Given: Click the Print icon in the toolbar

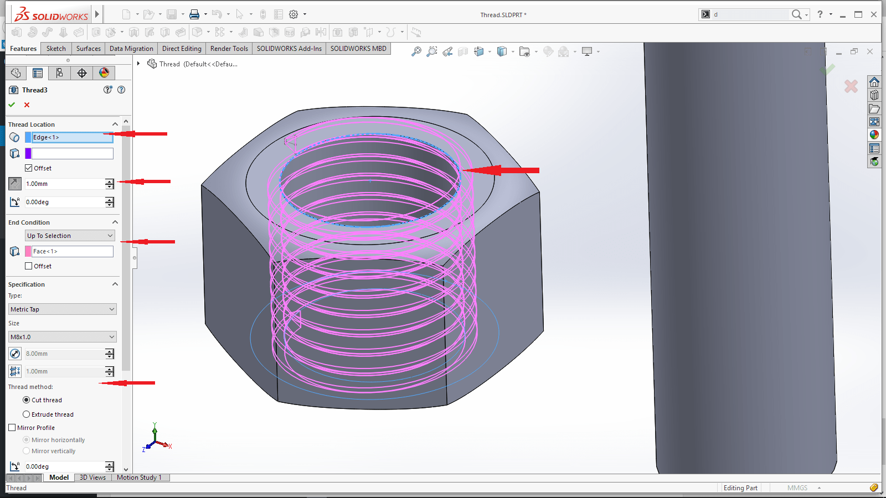Looking at the screenshot, I should pos(194,14).
